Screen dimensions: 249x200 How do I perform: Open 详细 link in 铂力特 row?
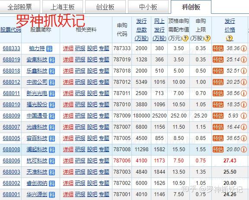click(68, 48)
